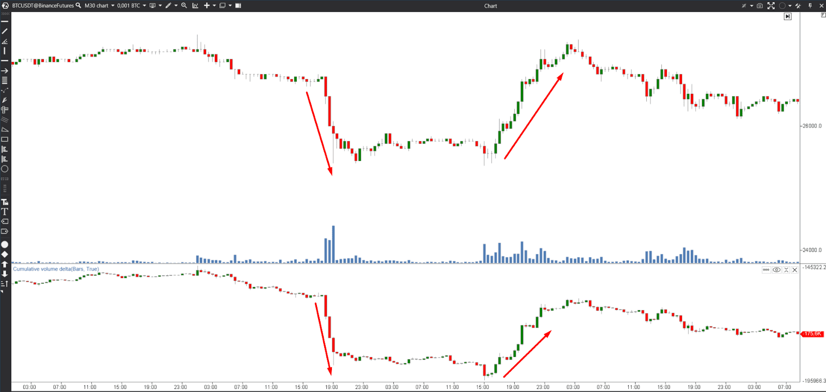Screen dimensions: 826x392
Task: Select the triangle shape tool
Action: point(5,129)
